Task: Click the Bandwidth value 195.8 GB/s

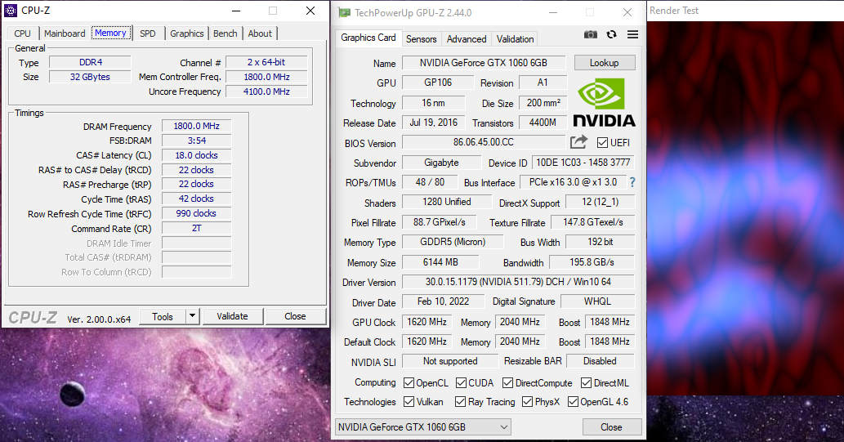Action: [x=592, y=262]
